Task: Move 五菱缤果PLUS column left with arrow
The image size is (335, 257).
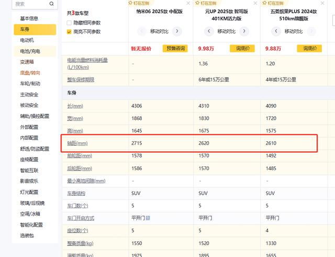Action: tap(276, 31)
